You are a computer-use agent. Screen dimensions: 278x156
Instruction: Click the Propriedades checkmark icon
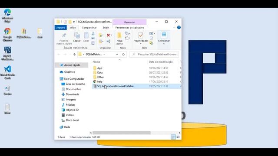point(141,35)
